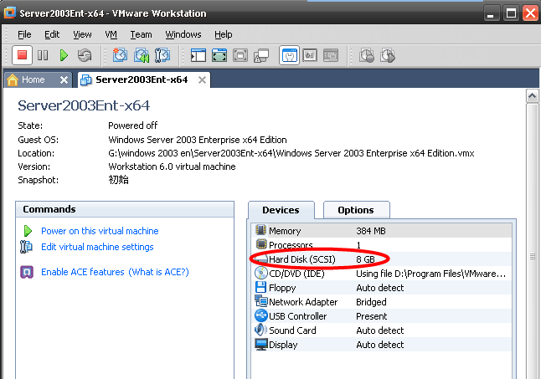Click the Home tab house icon
This screenshot has height=379, width=541.
pos(13,79)
